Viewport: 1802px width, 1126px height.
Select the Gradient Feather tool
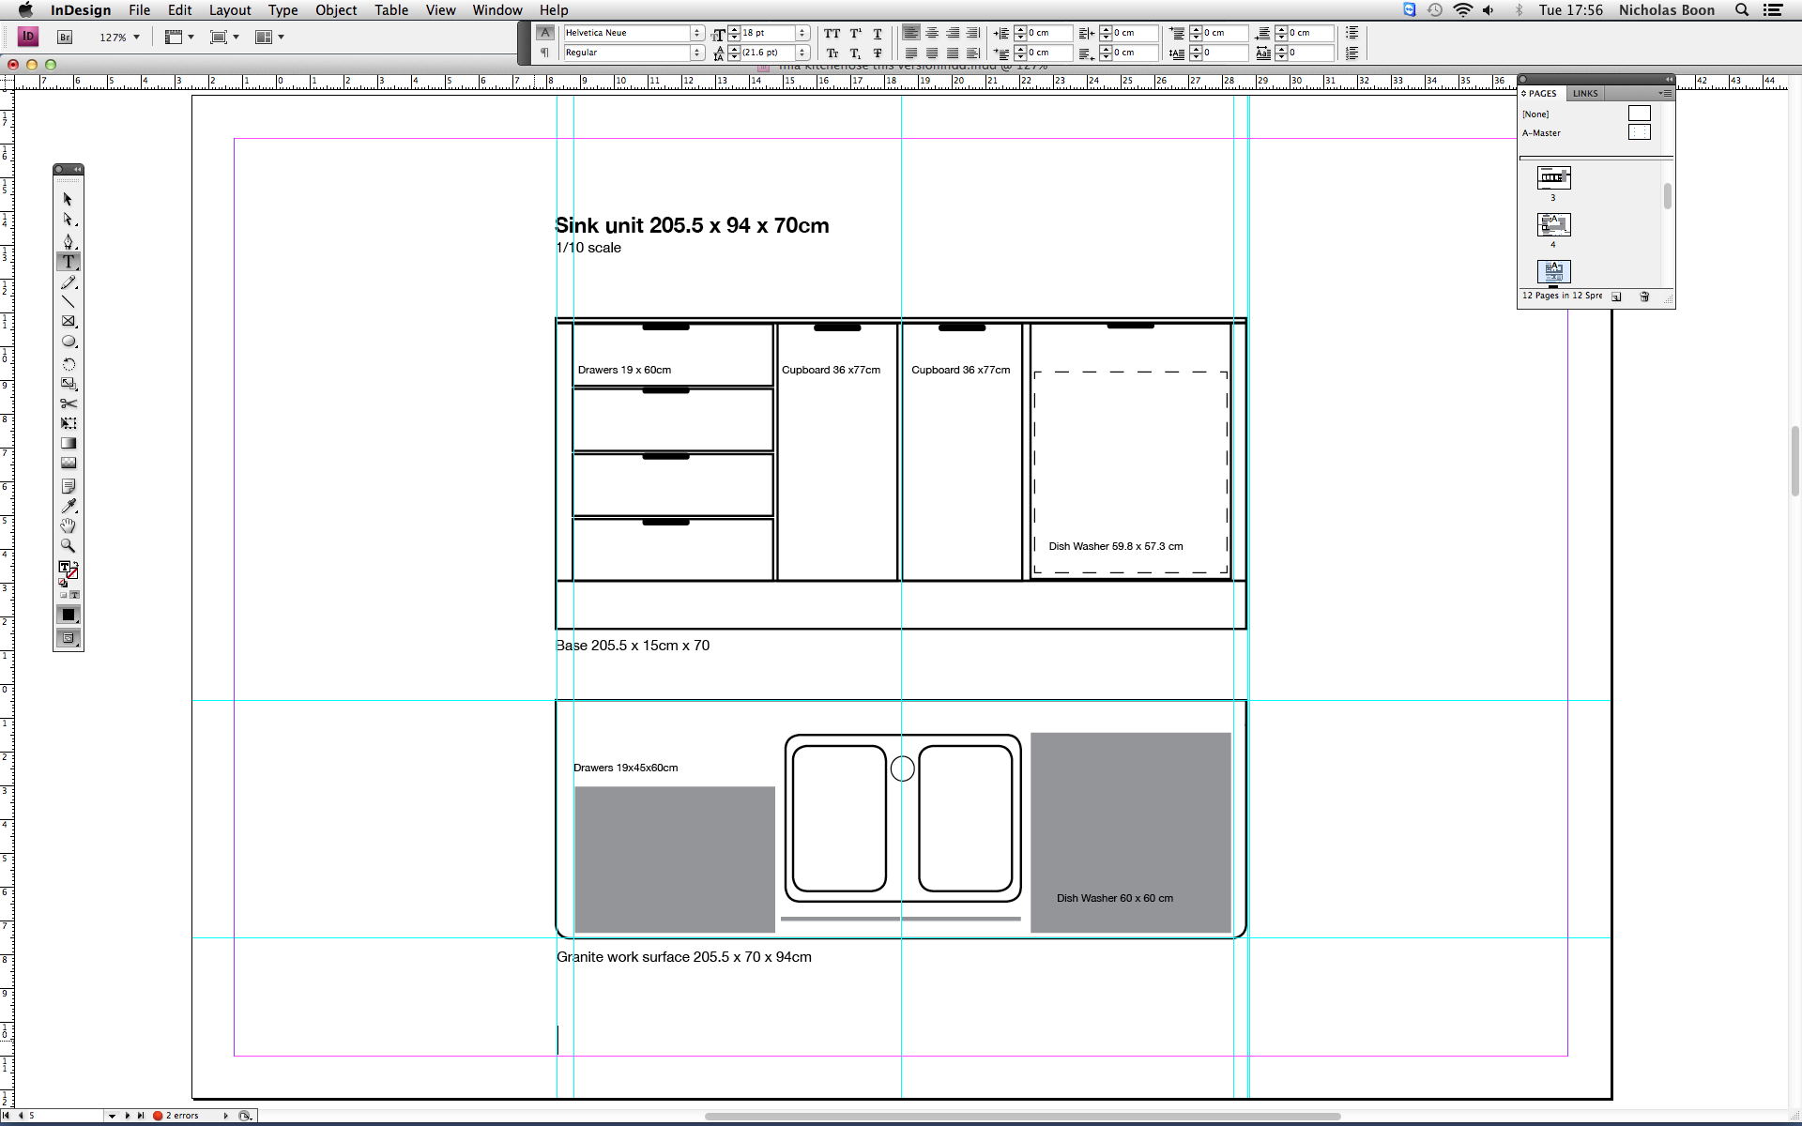(x=68, y=463)
